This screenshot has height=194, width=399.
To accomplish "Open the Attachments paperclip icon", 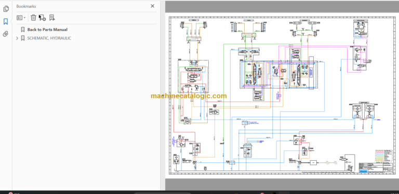I will [x=6, y=34].
